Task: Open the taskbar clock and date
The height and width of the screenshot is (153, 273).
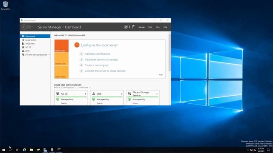Action: [x=261, y=150]
